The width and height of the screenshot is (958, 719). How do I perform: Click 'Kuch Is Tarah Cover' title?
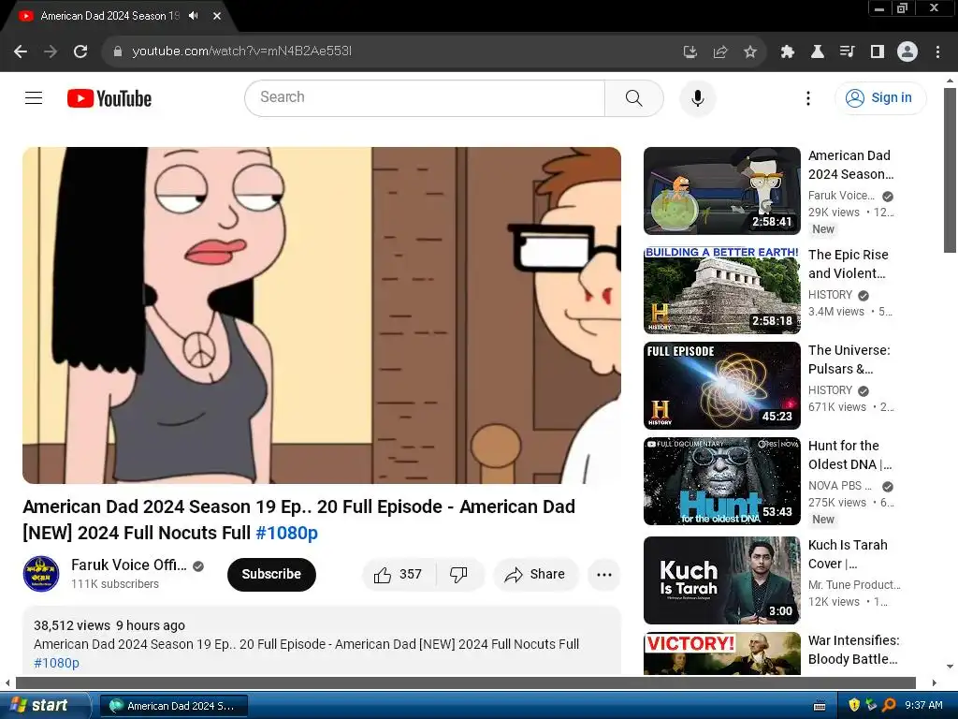[x=848, y=554]
